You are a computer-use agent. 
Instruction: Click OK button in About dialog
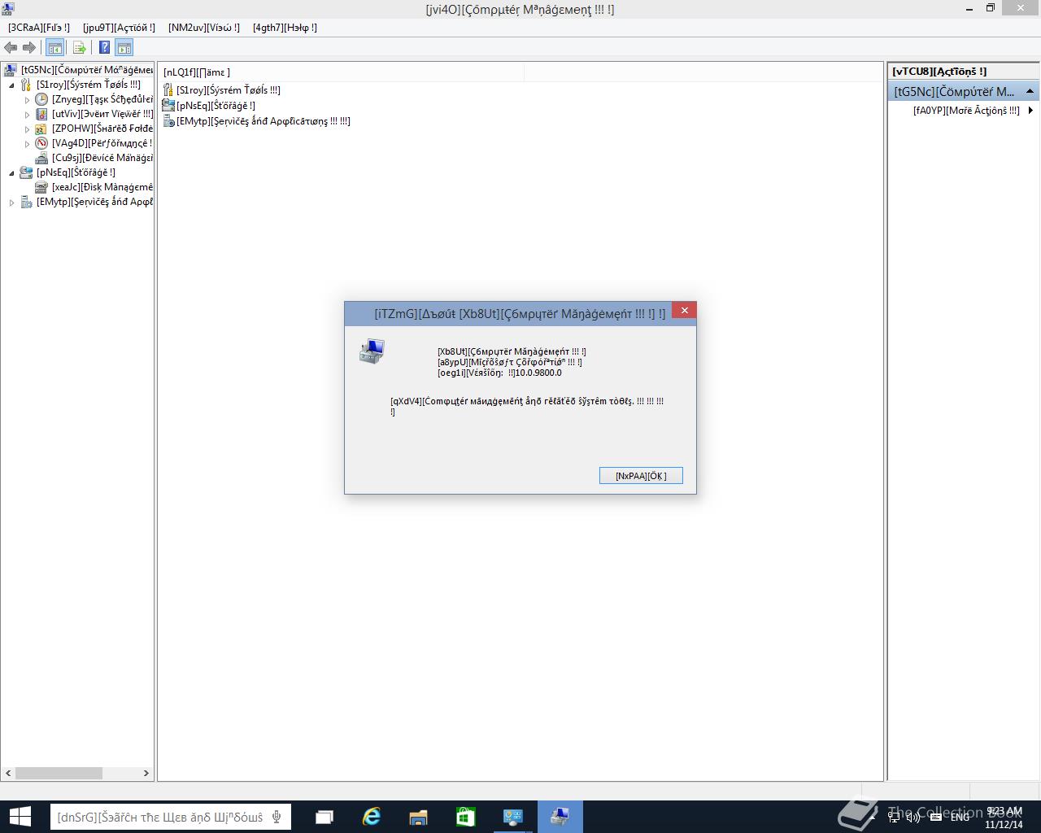[641, 476]
